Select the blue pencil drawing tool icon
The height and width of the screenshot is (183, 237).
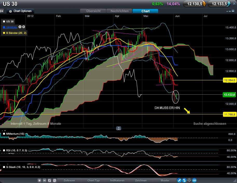point(179,180)
